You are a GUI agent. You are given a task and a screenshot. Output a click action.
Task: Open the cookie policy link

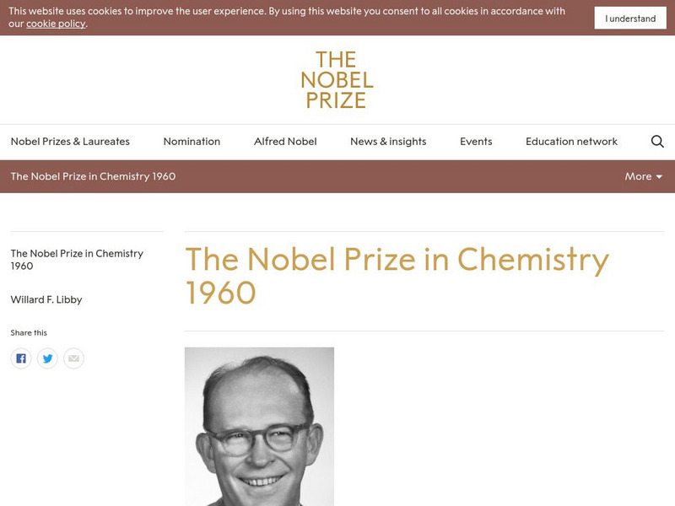coord(56,24)
